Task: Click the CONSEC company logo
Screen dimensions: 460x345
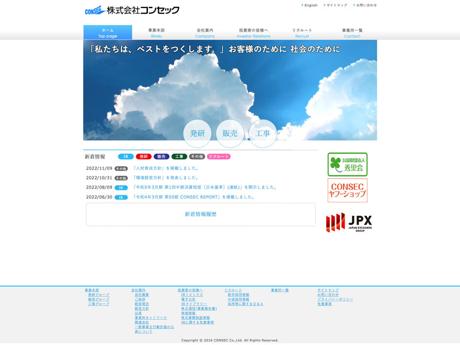Action: click(x=132, y=10)
